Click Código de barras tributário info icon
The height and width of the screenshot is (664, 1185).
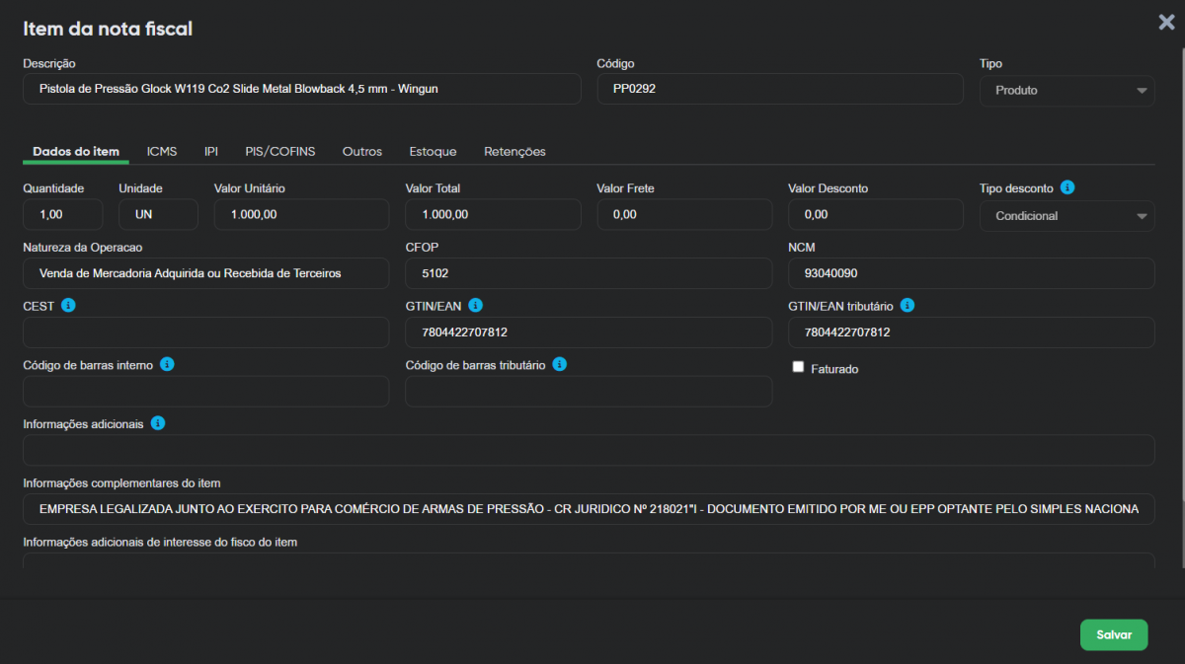coord(559,364)
